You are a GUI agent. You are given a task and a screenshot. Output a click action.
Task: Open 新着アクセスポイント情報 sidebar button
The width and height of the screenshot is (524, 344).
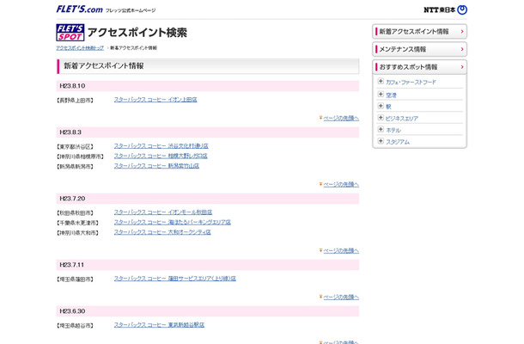[x=419, y=32]
